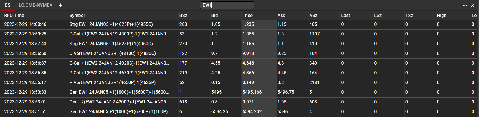Screen dimensions: 479x117
Task: Click the EW1 search filter field
Action: click(227, 5)
